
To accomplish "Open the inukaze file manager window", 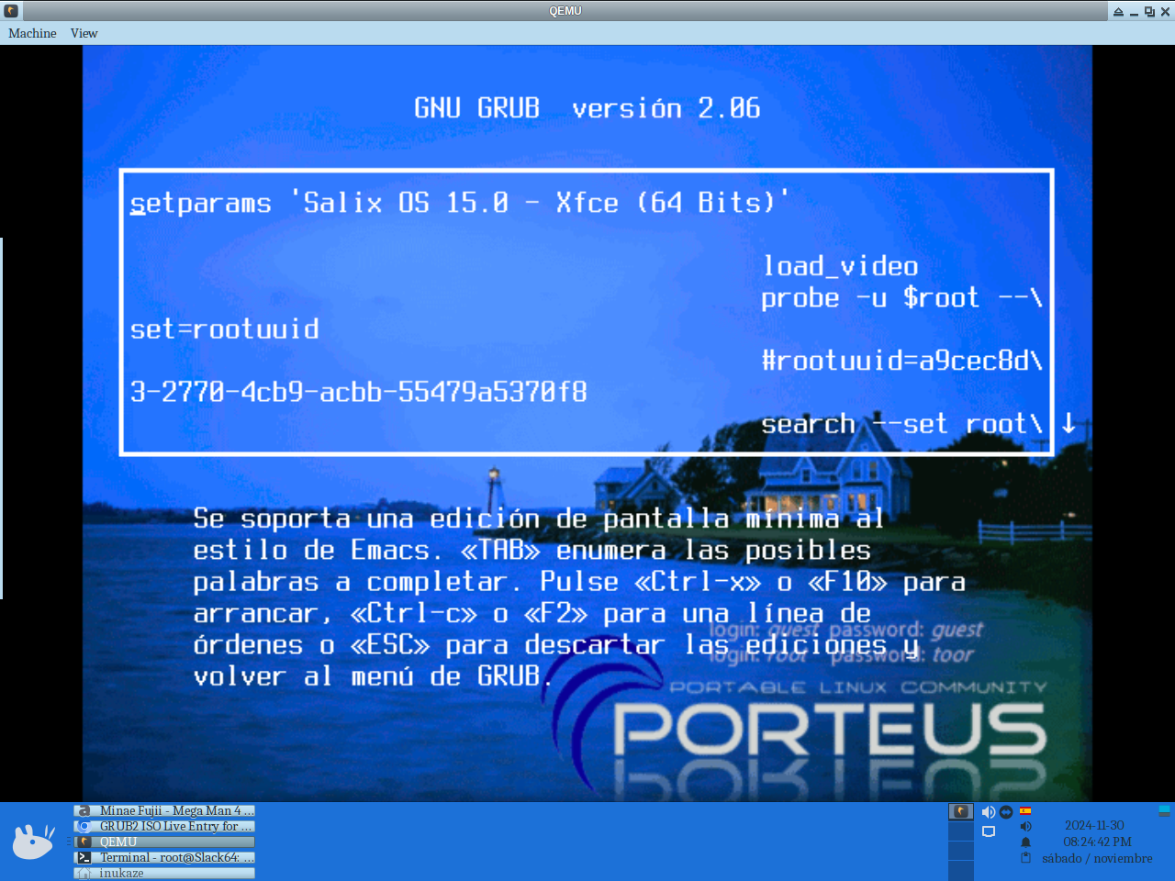I will coord(164,873).
